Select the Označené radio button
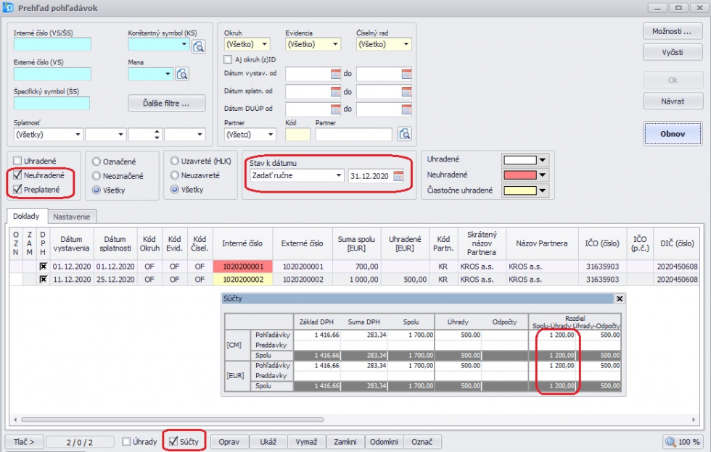Viewport: 711px width, 452px height. pyautogui.click(x=96, y=162)
